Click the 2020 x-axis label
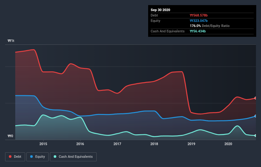261x167 pixels. 228,144
